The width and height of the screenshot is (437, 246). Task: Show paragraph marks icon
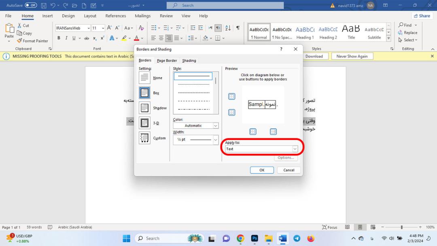pyautogui.click(x=238, y=28)
